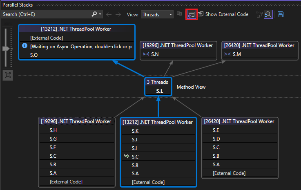The height and width of the screenshot is (190, 301).
Task: Click [External Code] in bottom 19296 stack
Action: (x=77, y=182)
